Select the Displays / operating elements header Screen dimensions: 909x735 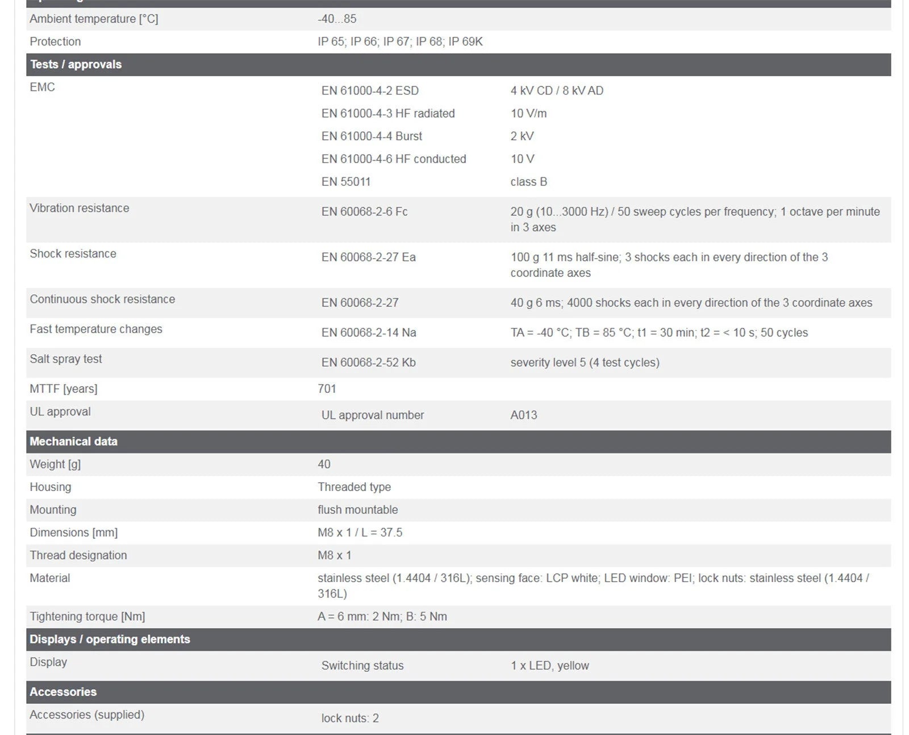pos(458,639)
